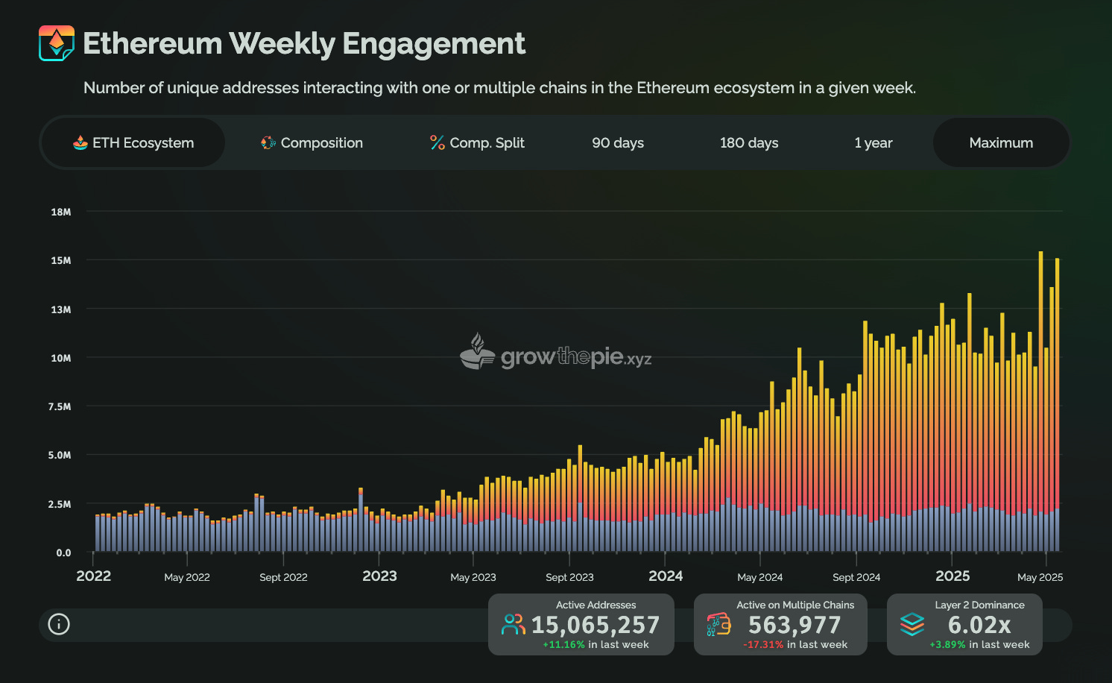Image resolution: width=1112 pixels, height=683 pixels.
Task: Open the info circle icon
Action: click(59, 624)
